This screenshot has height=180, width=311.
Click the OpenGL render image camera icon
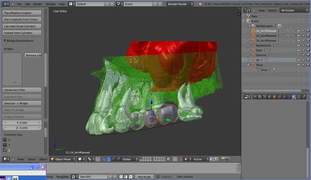(x=223, y=159)
